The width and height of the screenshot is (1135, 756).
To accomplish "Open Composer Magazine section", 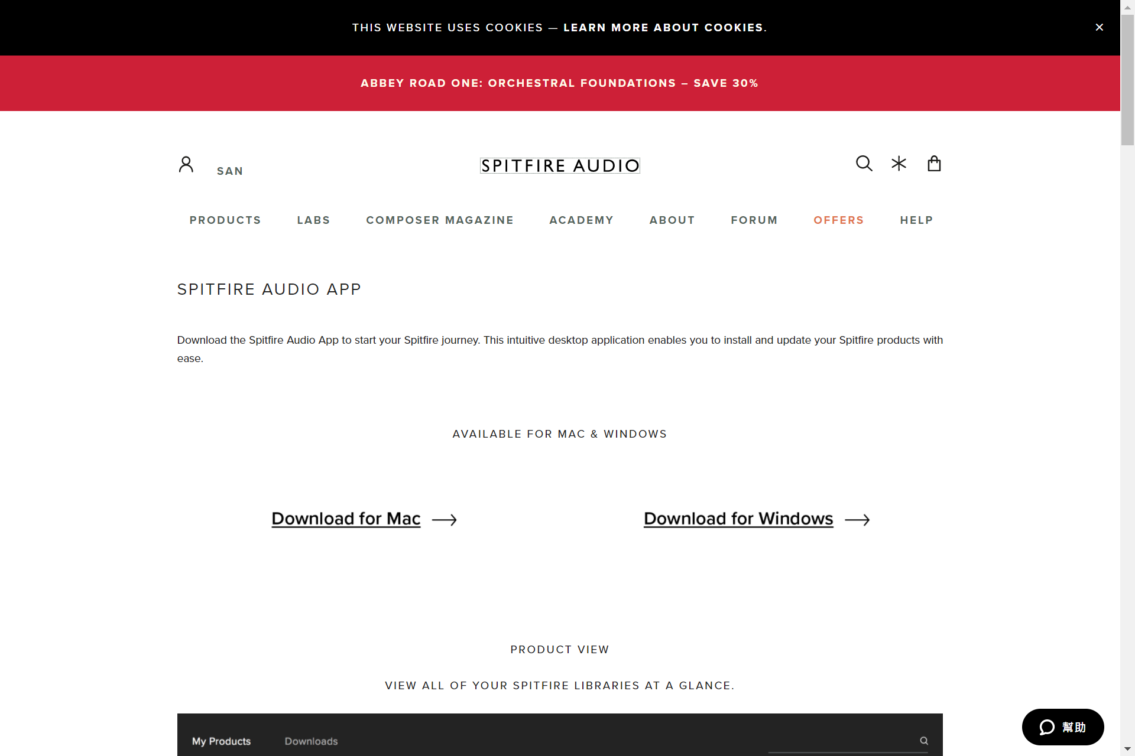I will click(440, 220).
